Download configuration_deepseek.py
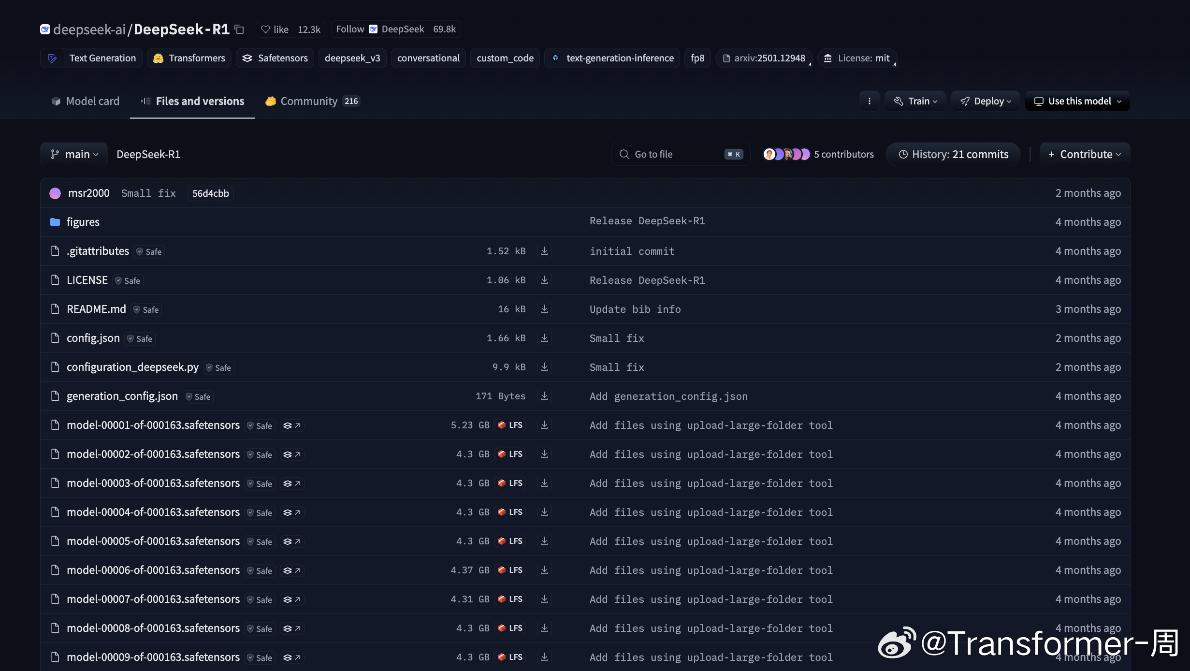Viewport: 1190px width, 671px height. point(544,367)
